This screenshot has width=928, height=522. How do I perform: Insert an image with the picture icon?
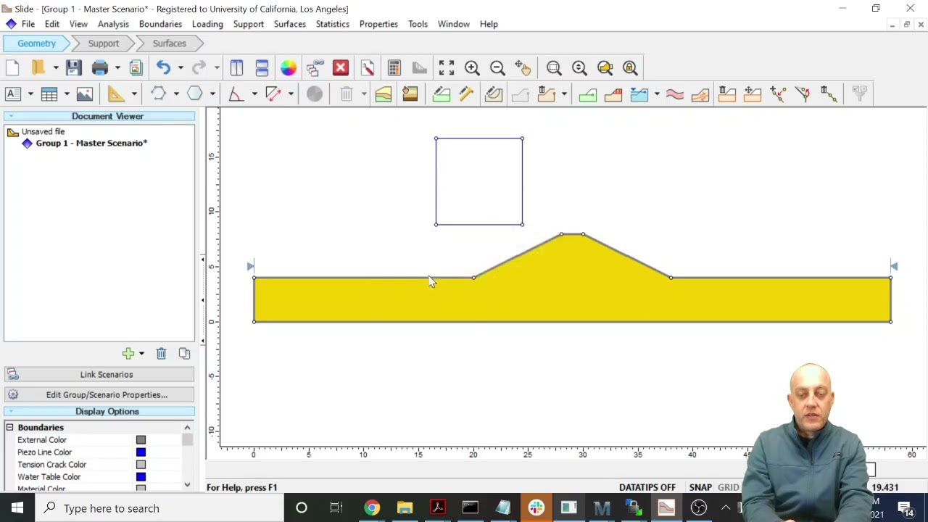pyautogui.click(x=85, y=94)
